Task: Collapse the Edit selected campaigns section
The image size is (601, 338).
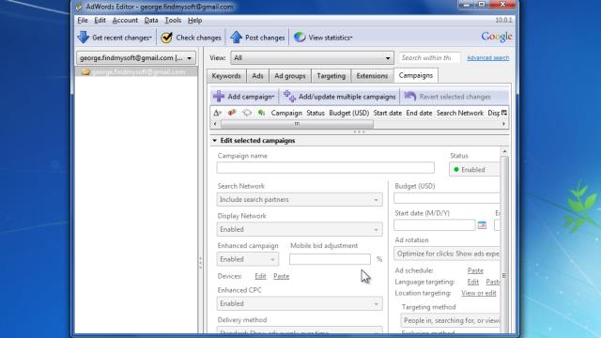Action: [215, 141]
